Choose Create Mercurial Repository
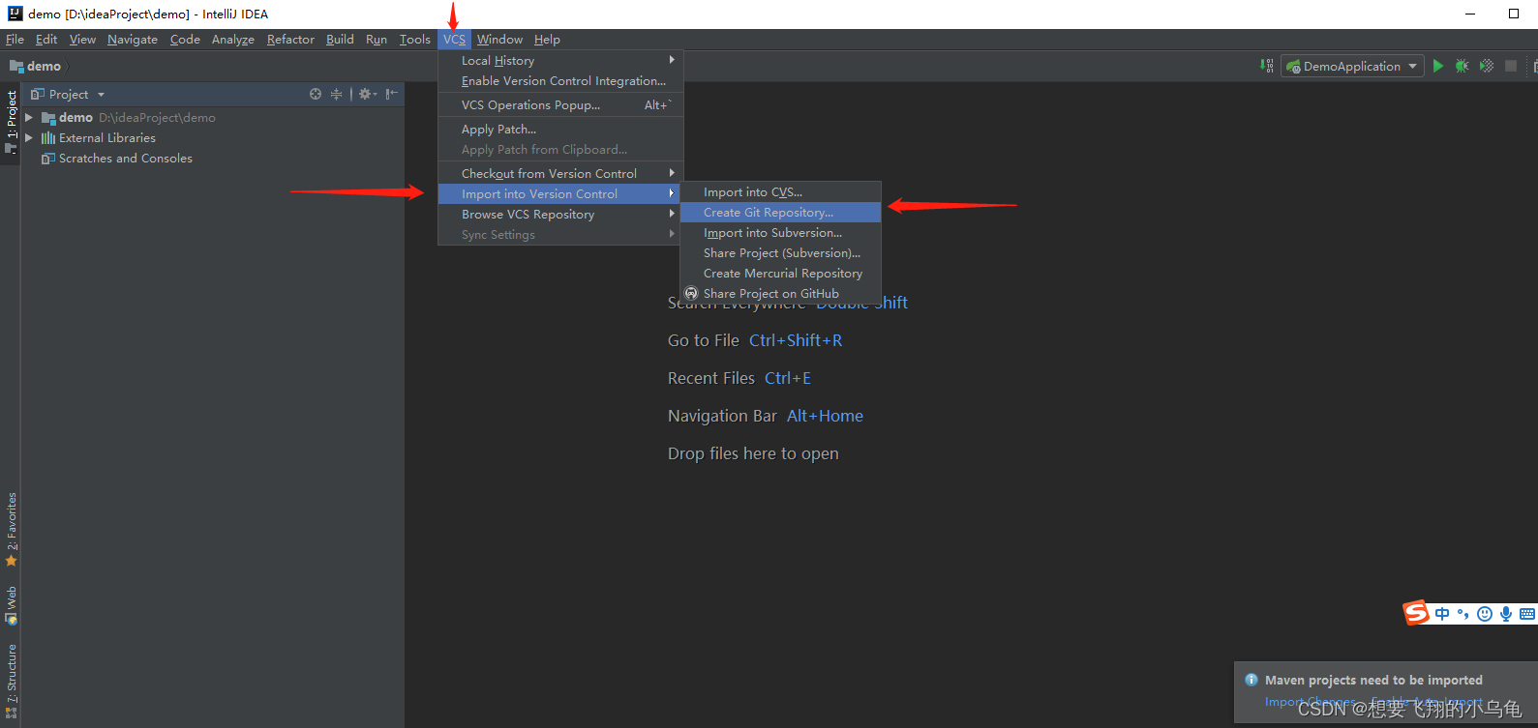Screen dimensions: 1538x728 (x=780, y=274)
